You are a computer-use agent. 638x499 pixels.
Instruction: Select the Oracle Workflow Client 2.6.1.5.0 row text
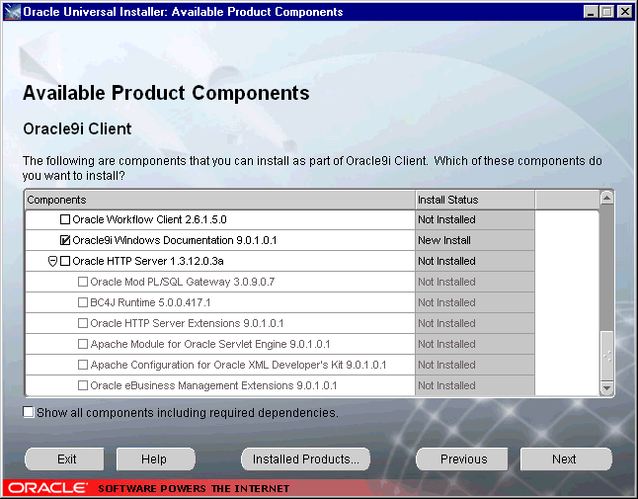[149, 219]
